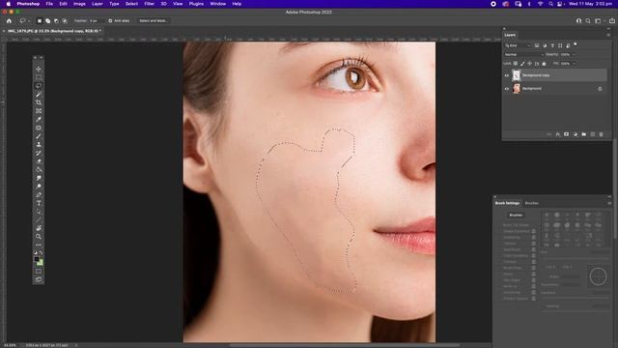The image size is (618, 348).
Task: Open the Brush Settings panel menu
Action: click(609, 203)
